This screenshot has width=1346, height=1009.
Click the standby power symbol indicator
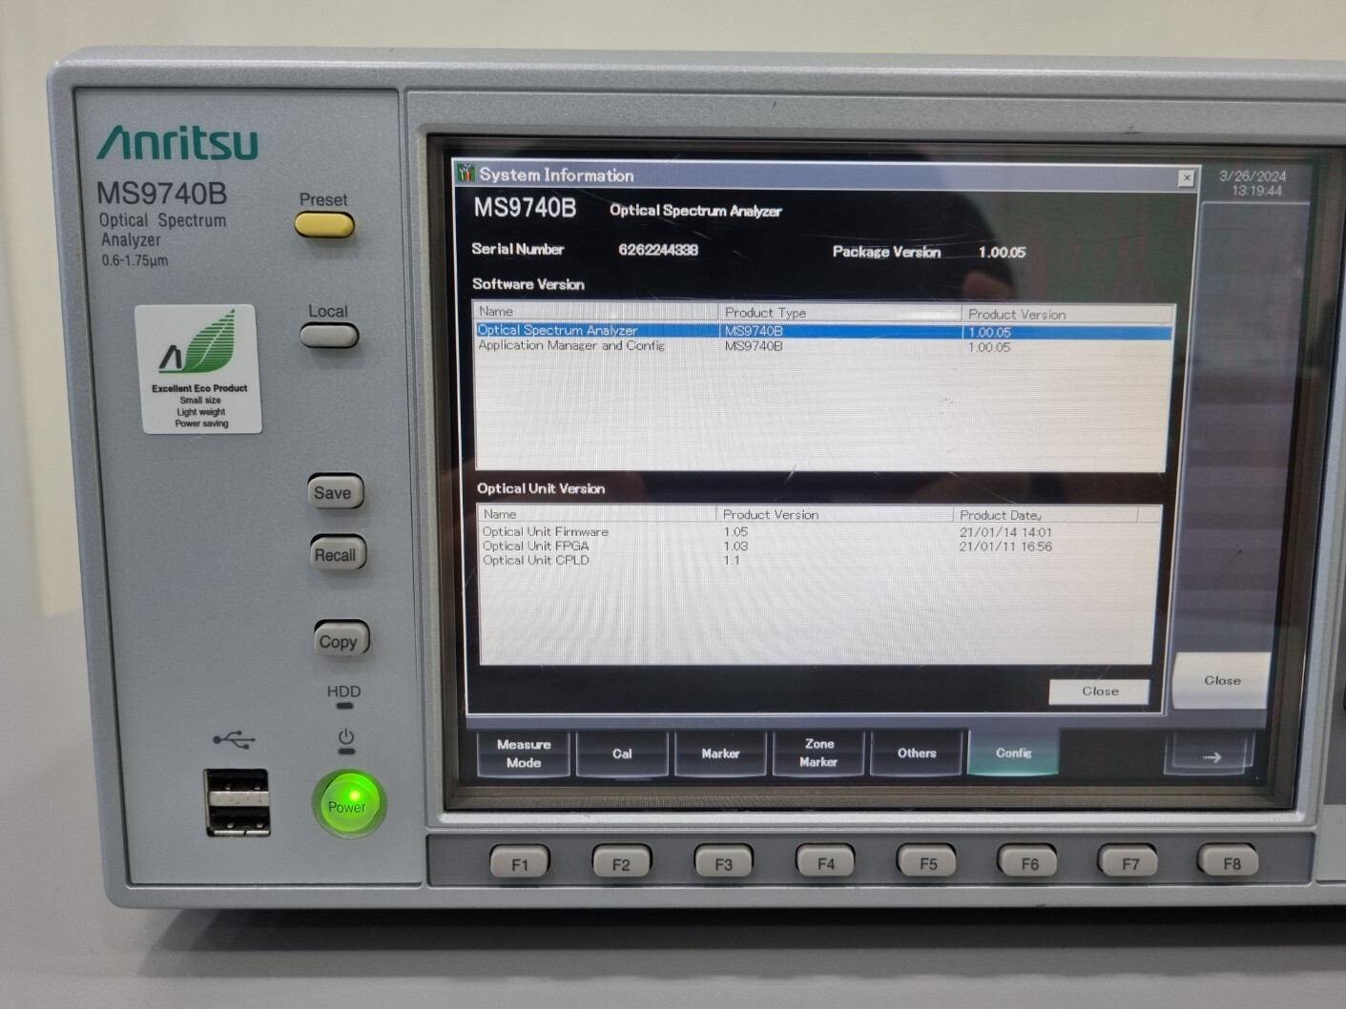346,737
